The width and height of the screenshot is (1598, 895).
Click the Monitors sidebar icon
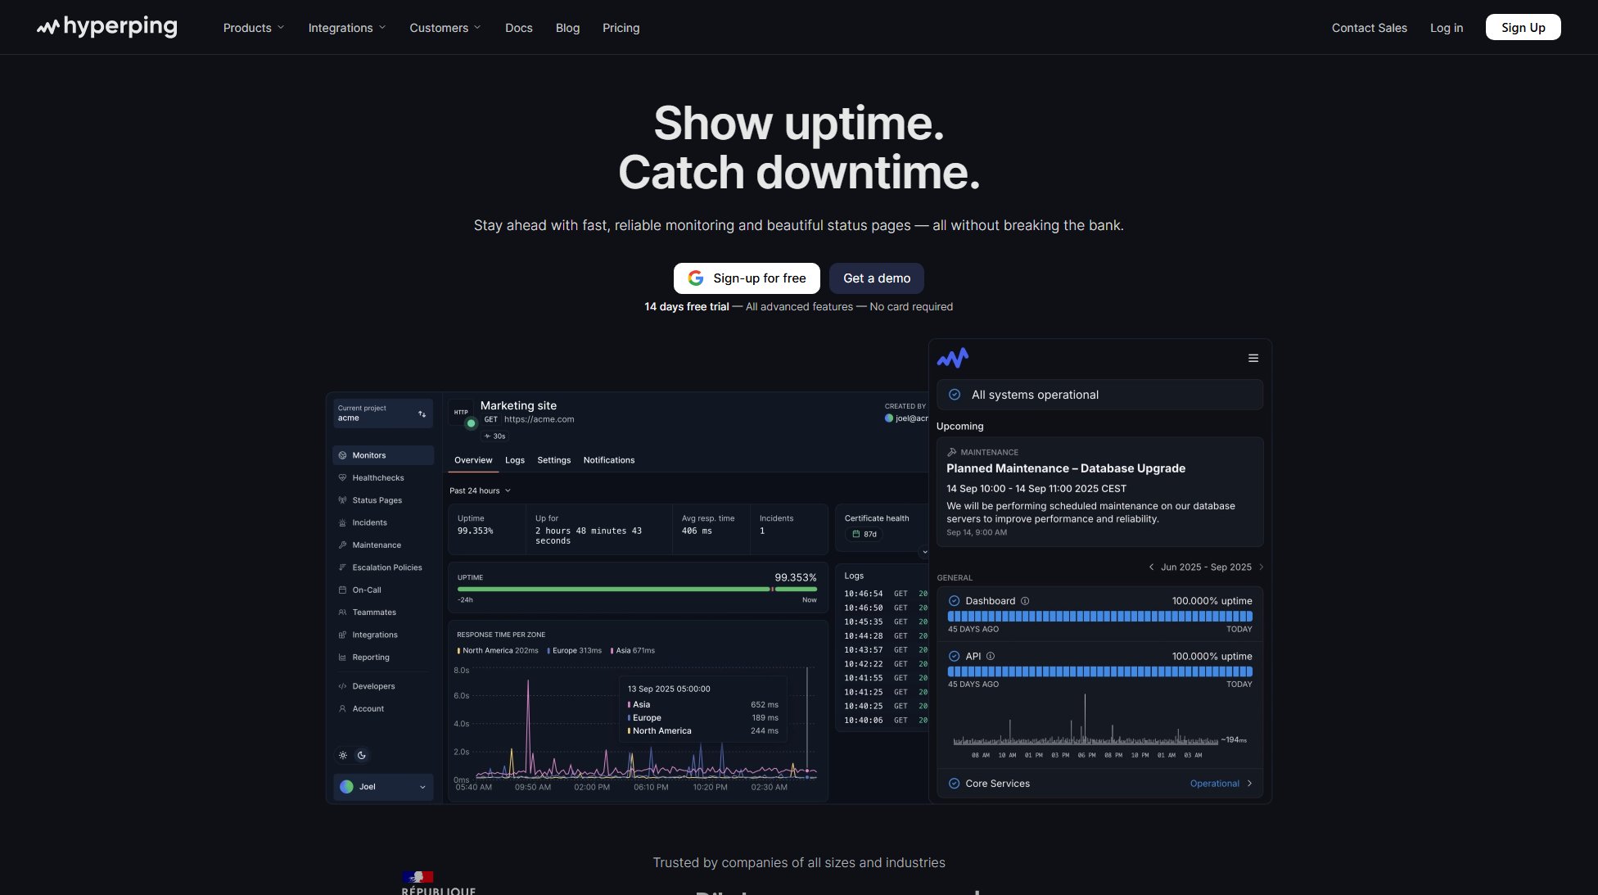tap(342, 455)
